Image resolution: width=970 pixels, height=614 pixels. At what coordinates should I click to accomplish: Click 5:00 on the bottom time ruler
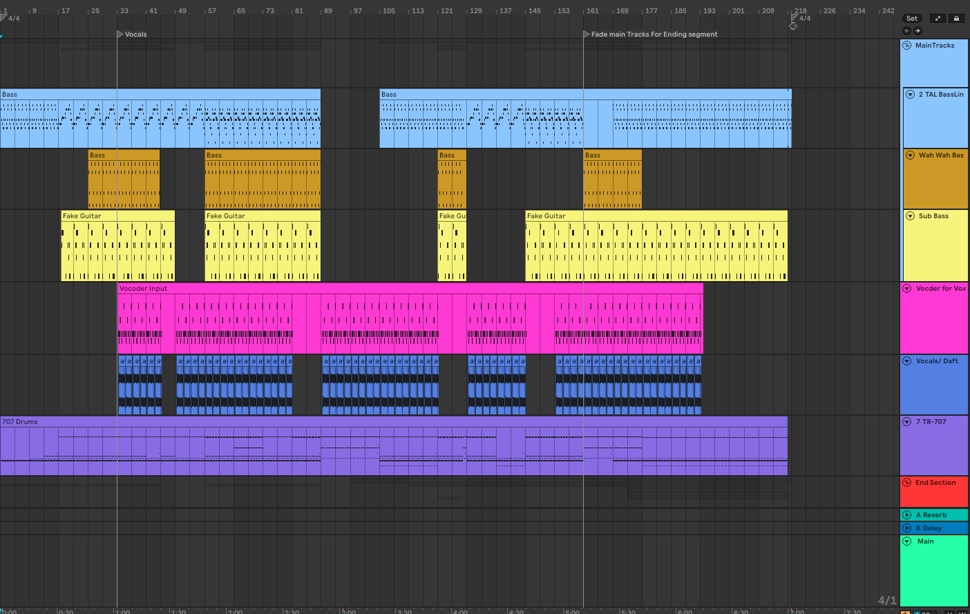[x=572, y=611]
